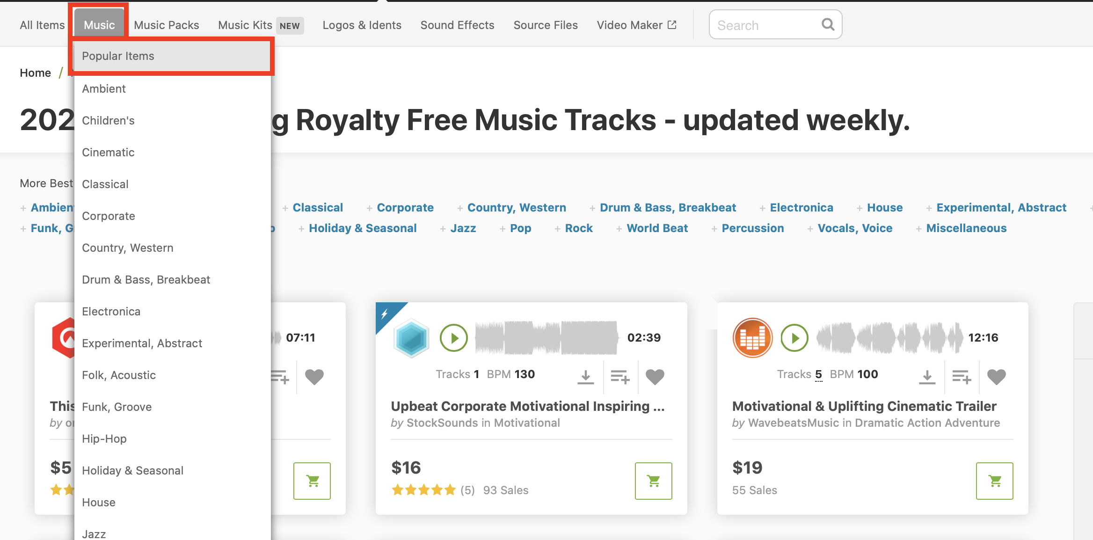Image resolution: width=1093 pixels, height=540 pixels.
Task: Open the Music dropdown tab
Action: (x=99, y=25)
